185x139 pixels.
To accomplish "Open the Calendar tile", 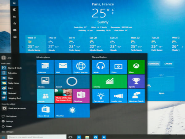I will point(45,67).
